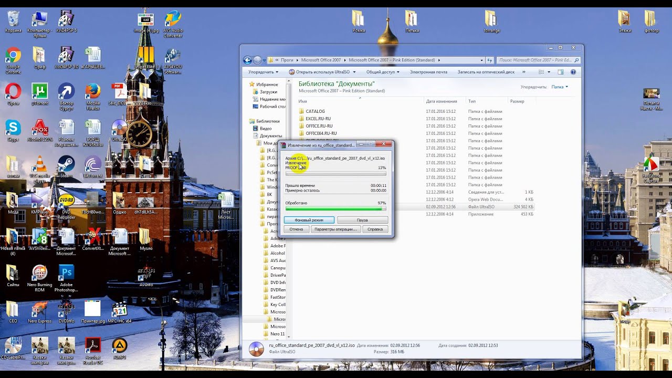Sort files by 'Размер' column header

521,101
